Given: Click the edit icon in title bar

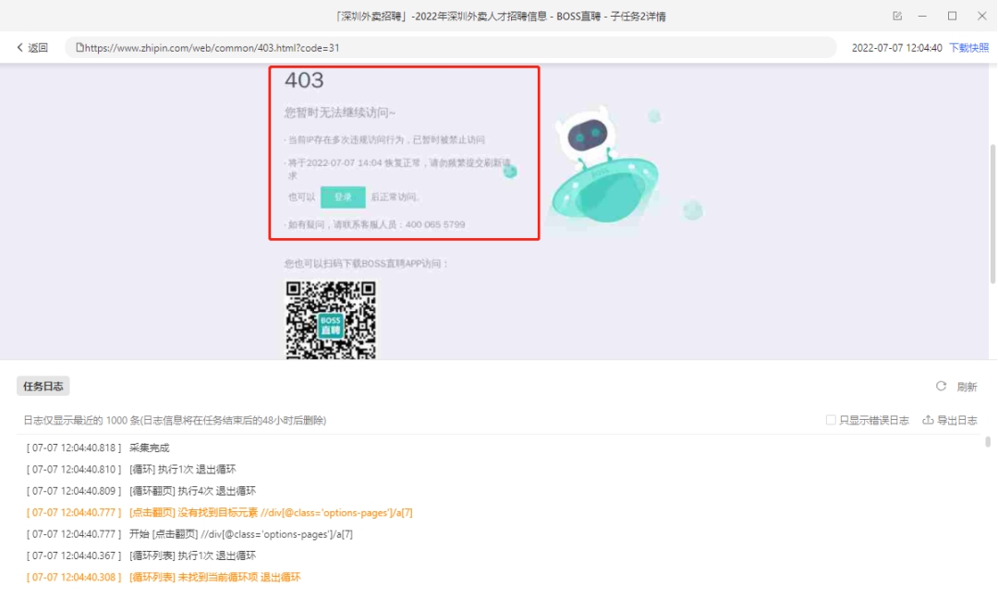Looking at the screenshot, I should [897, 16].
